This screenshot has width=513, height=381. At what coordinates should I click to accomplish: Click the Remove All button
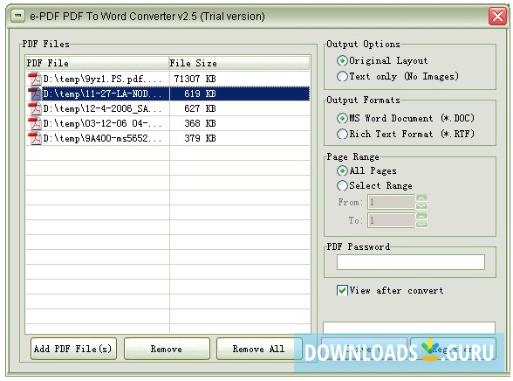point(258,349)
